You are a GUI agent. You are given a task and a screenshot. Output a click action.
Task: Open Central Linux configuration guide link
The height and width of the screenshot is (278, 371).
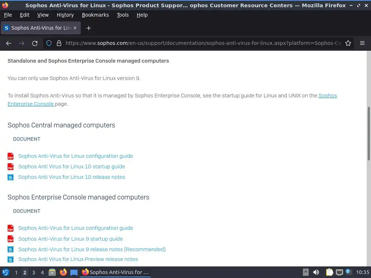click(x=75, y=156)
